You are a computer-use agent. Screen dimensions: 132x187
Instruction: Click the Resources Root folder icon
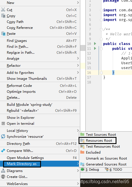(x=83, y=141)
